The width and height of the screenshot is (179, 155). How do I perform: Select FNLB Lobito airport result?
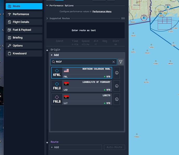pos(82,99)
